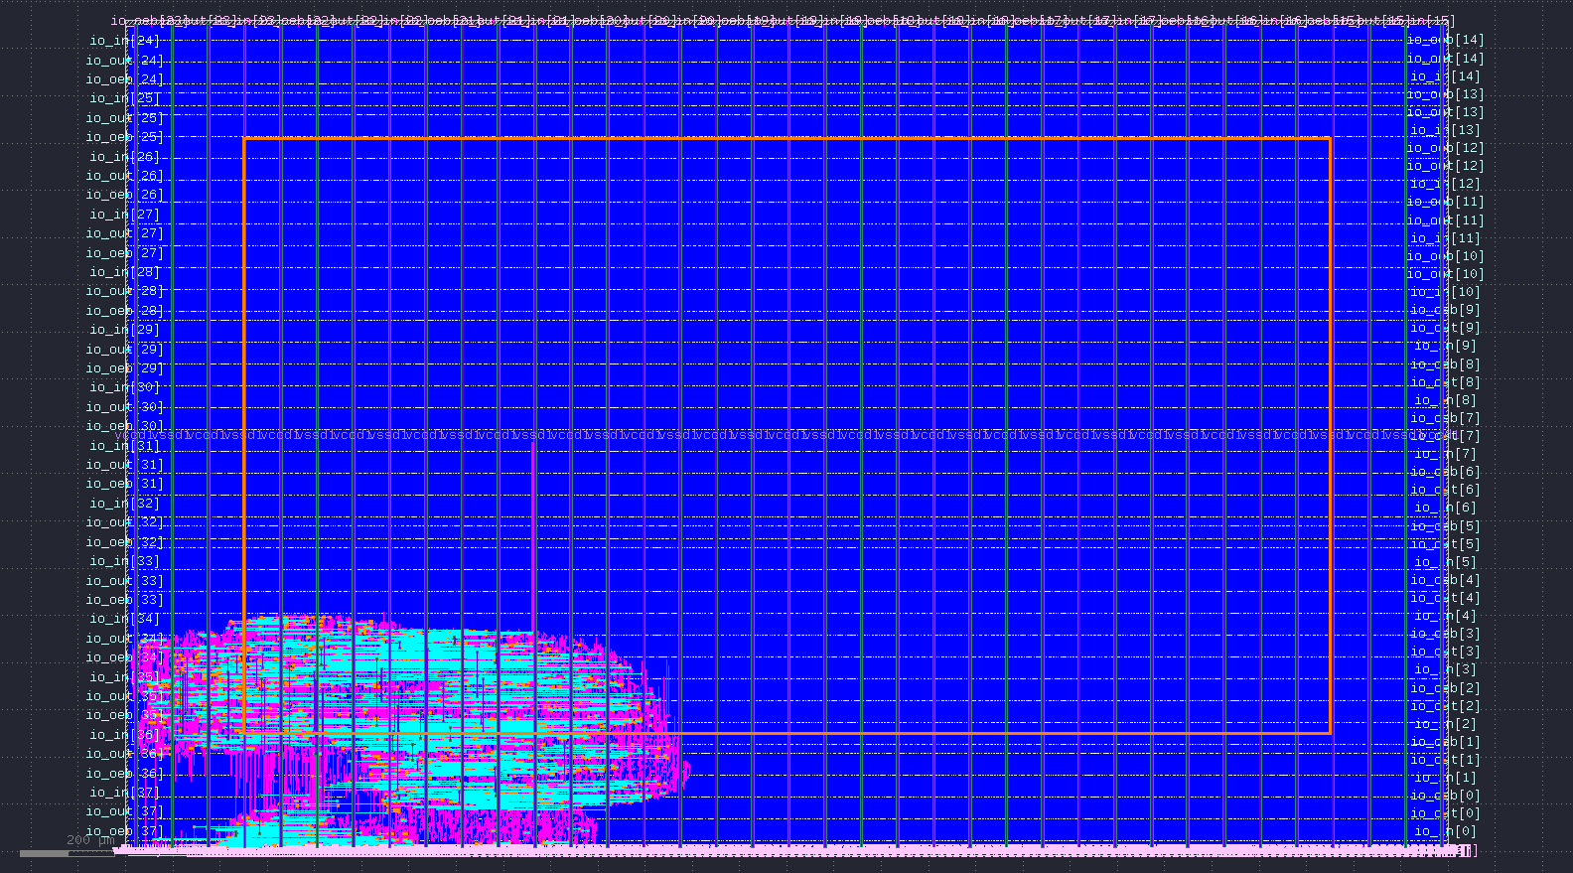Select the io_oeb[33] pin label

(125, 600)
